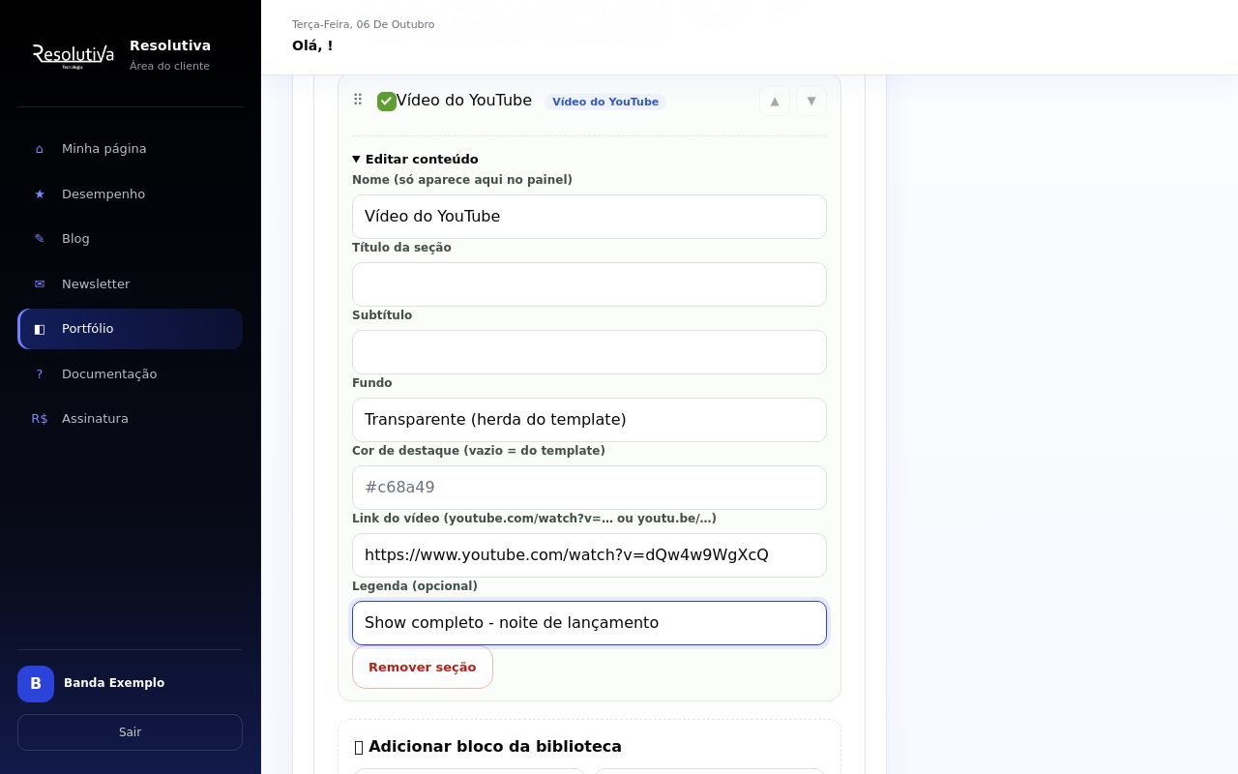This screenshot has height=774, width=1238.
Task: Open Assinatura page
Action: pyautogui.click(x=130, y=419)
